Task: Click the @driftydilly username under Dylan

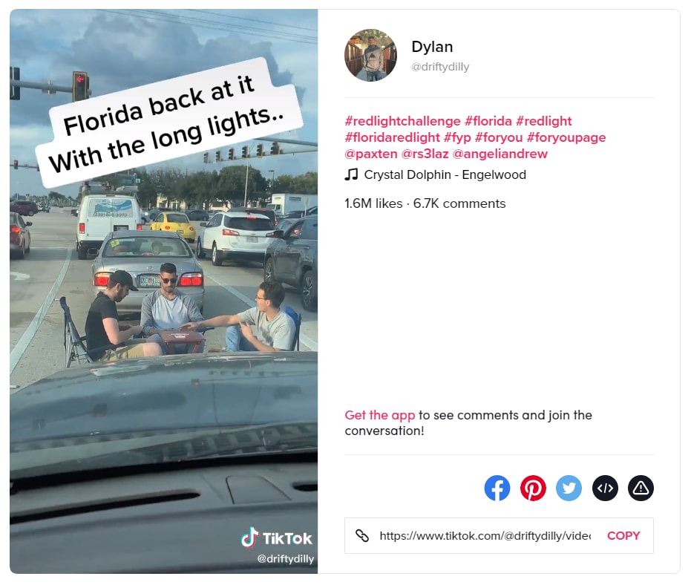Action: [x=440, y=67]
